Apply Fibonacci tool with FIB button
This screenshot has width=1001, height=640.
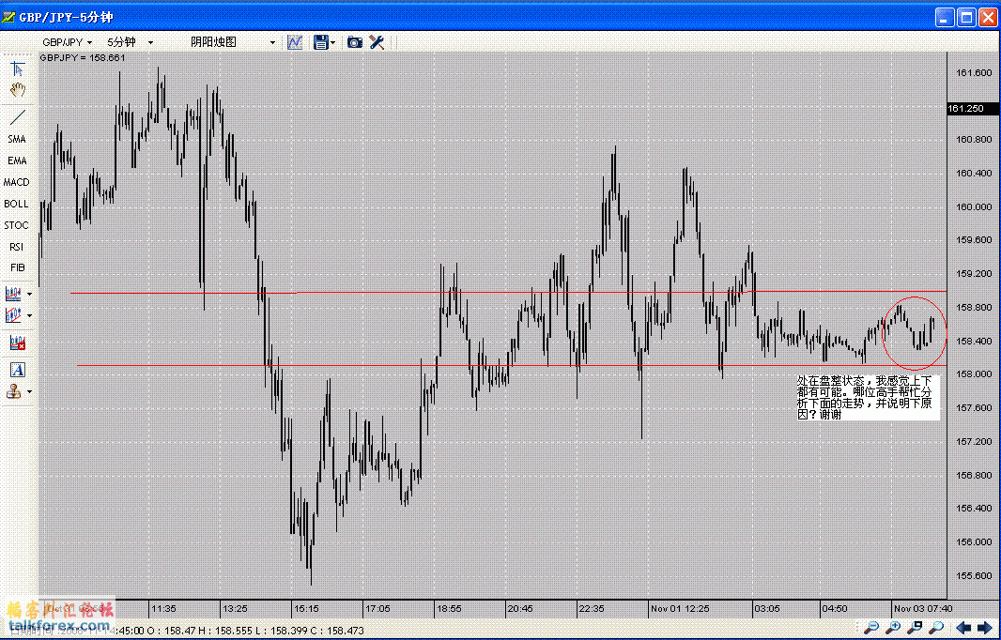tap(17, 268)
